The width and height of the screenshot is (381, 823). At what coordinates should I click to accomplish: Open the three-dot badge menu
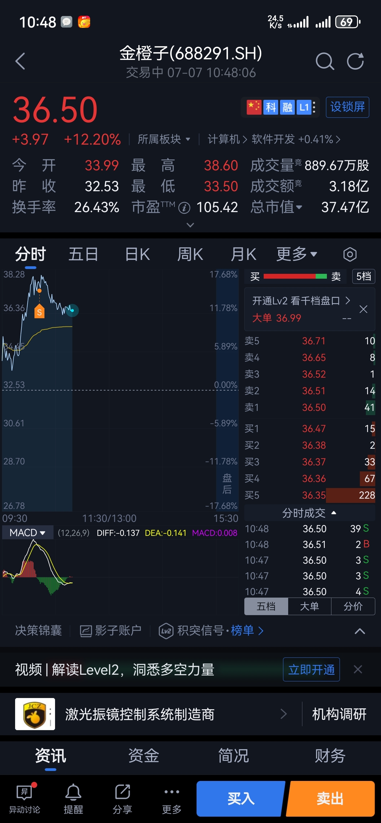(x=314, y=107)
